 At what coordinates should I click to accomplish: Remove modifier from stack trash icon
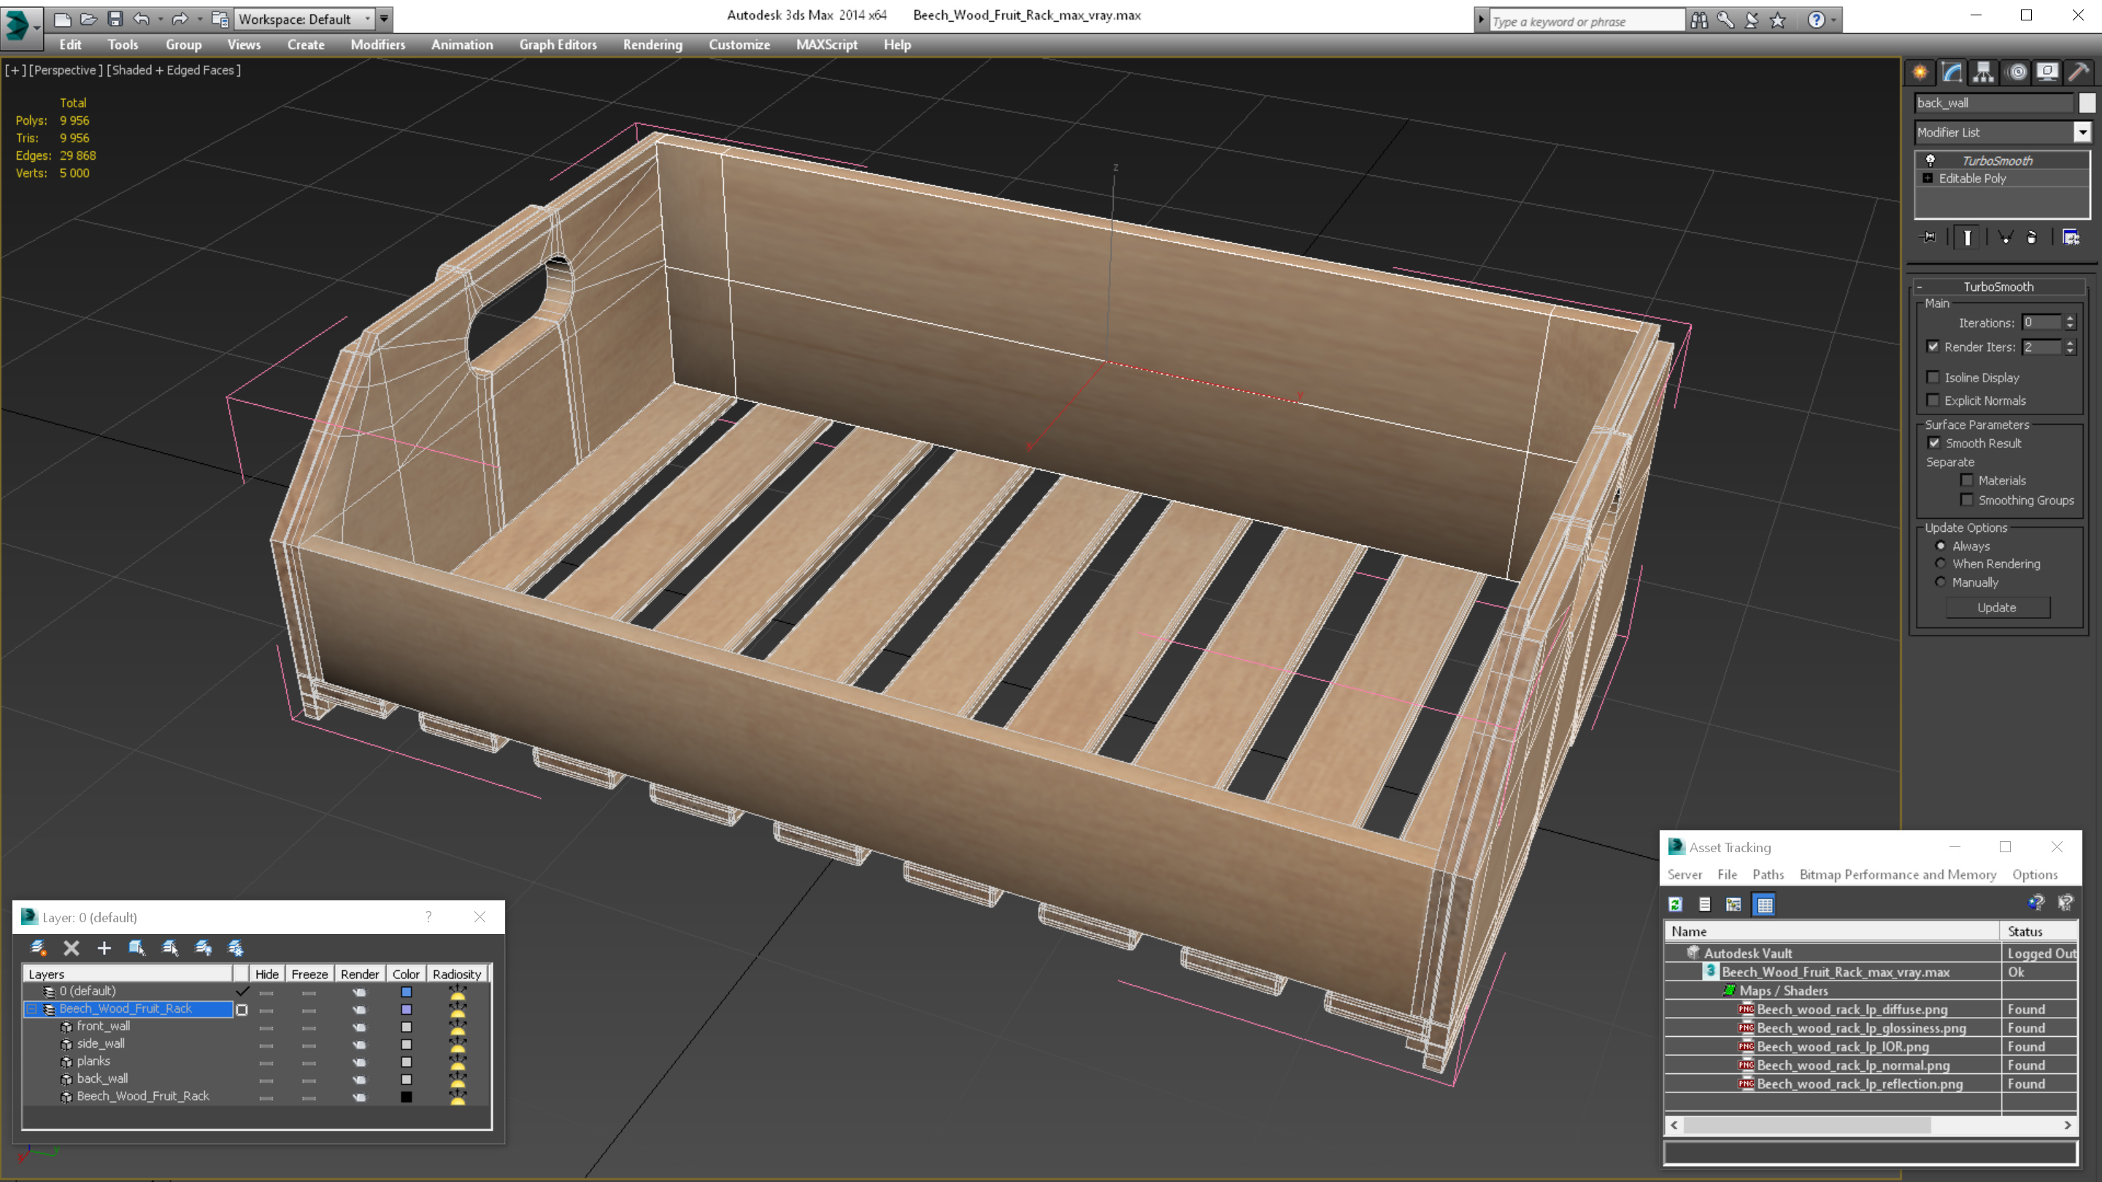tap(2032, 236)
